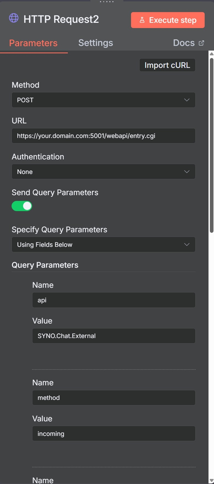
Task: Open Specify Query Parameters dropdown
Action: point(103,245)
